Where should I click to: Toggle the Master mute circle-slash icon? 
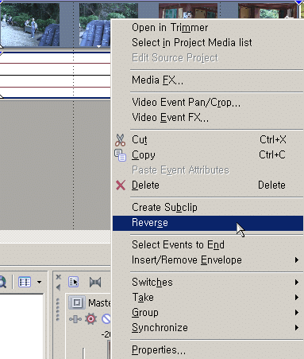coord(106,318)
